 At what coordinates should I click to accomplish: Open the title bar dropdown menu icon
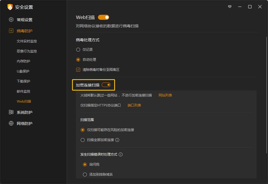[x=230, y=7]
